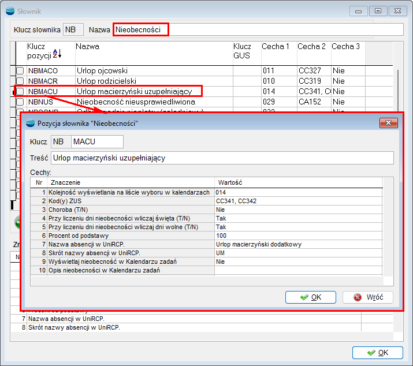Confirm the dialog with its OK button
Viewport: 413px width, 366px height.
click(311, 297)
